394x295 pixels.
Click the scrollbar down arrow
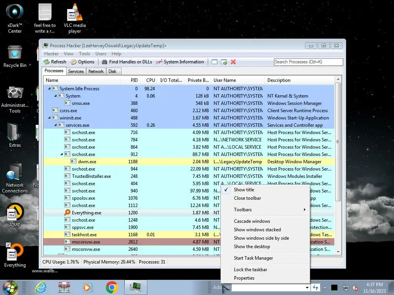pos(338,252)
